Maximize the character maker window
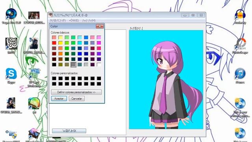Screen dimensions: 252x142 (x=193, y=15)
